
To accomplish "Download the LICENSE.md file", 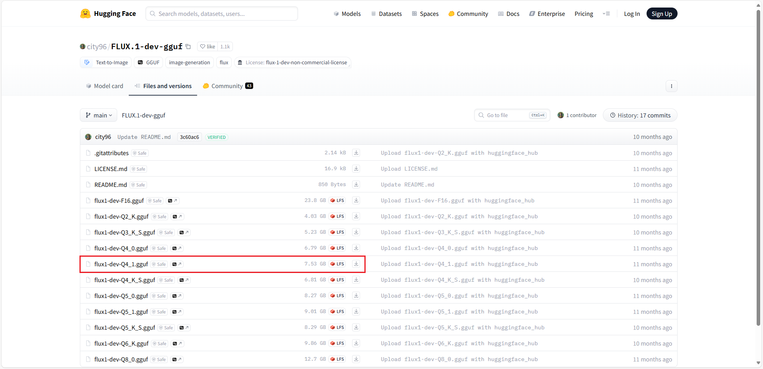I will pyautogui.click(x=356, y=169).
